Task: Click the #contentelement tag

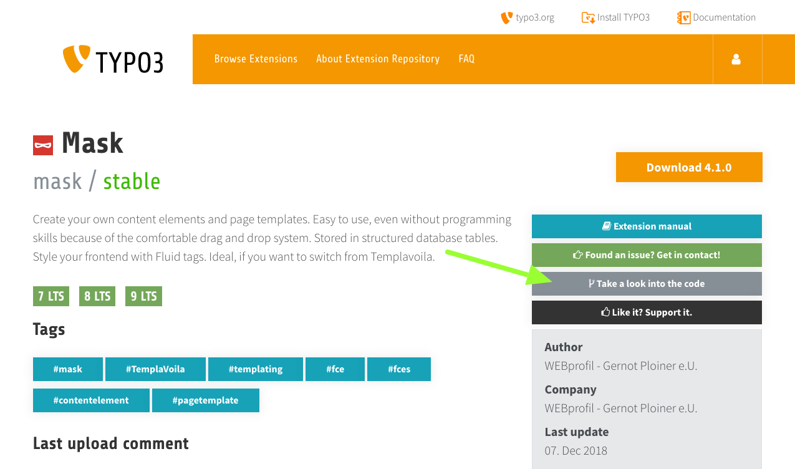Action: click(91, 400)
